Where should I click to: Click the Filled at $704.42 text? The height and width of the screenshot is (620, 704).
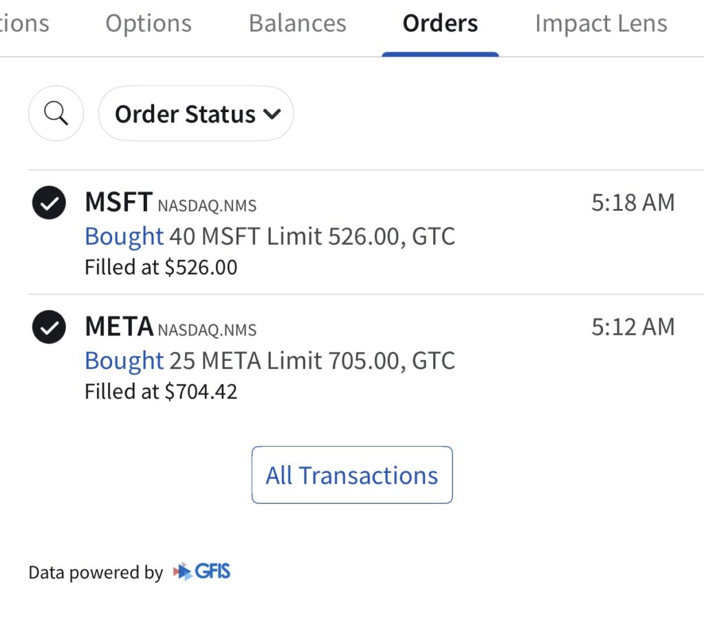coord(161,391)
